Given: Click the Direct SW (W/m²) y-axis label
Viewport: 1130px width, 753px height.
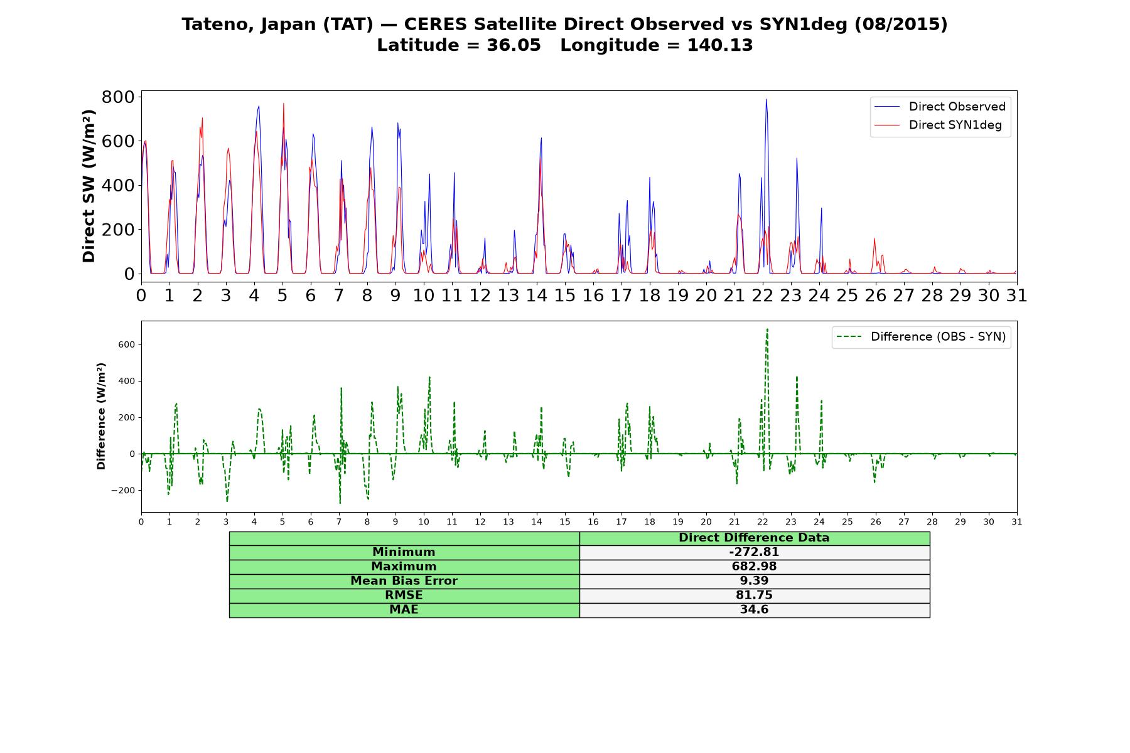Looking at the screenshot, I should [89, 186].
